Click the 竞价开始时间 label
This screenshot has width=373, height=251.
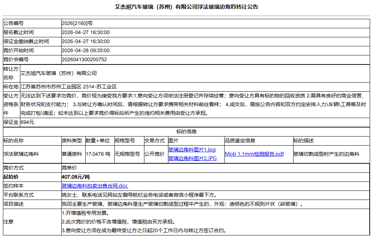19,50
